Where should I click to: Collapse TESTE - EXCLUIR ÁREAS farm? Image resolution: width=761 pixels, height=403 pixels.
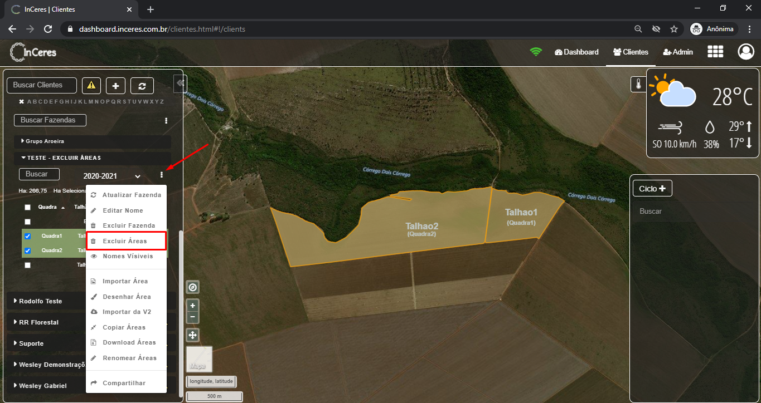point(93,158)
